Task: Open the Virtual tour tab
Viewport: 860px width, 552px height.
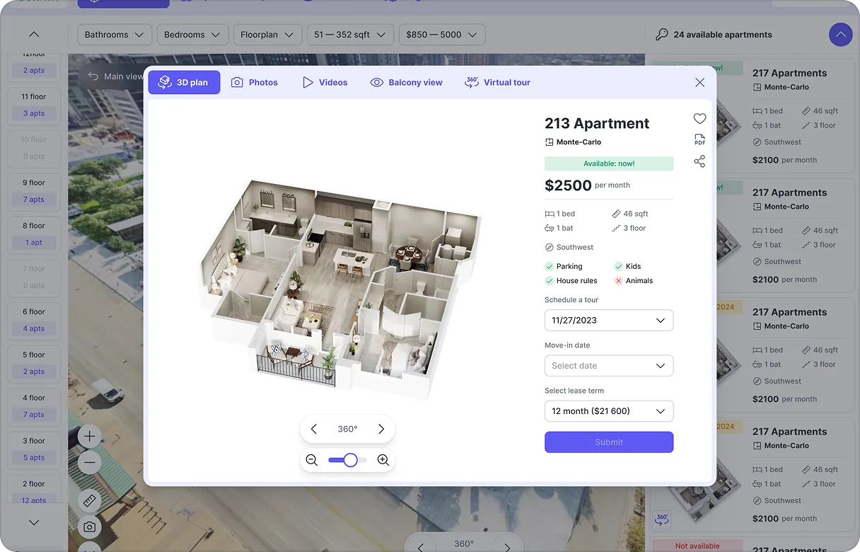Action: click(497, 82)
